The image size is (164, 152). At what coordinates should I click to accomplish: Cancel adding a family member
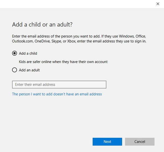click(x=140, y=142)
